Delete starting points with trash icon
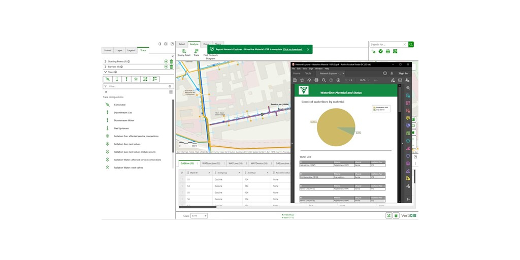 click(171, 61)
